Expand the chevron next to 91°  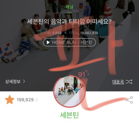pos(88,74)
